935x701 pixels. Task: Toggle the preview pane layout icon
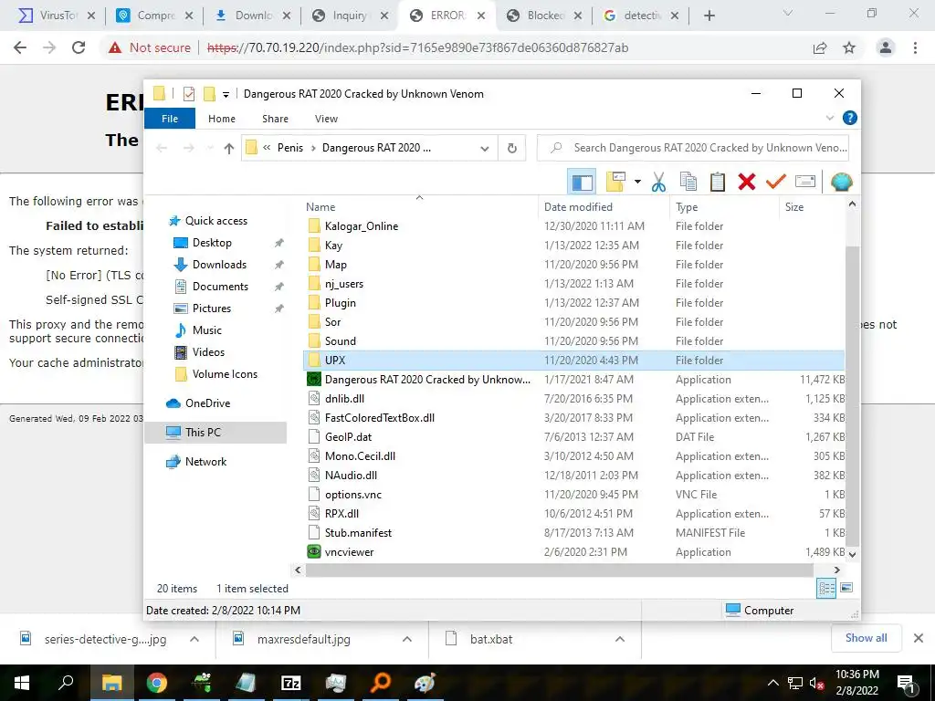coord(582,182)
